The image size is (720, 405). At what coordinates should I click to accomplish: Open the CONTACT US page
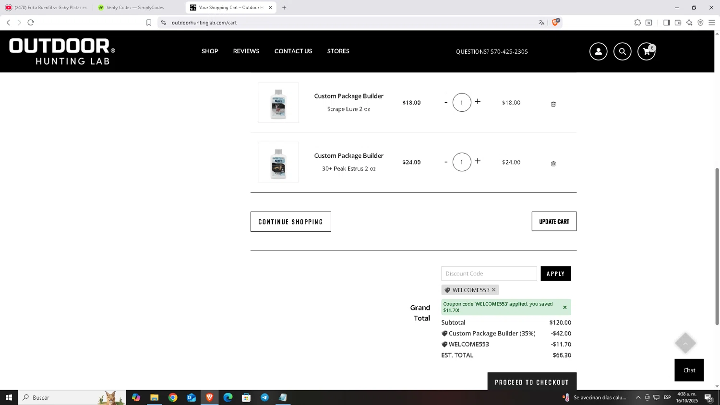point(293,51)
